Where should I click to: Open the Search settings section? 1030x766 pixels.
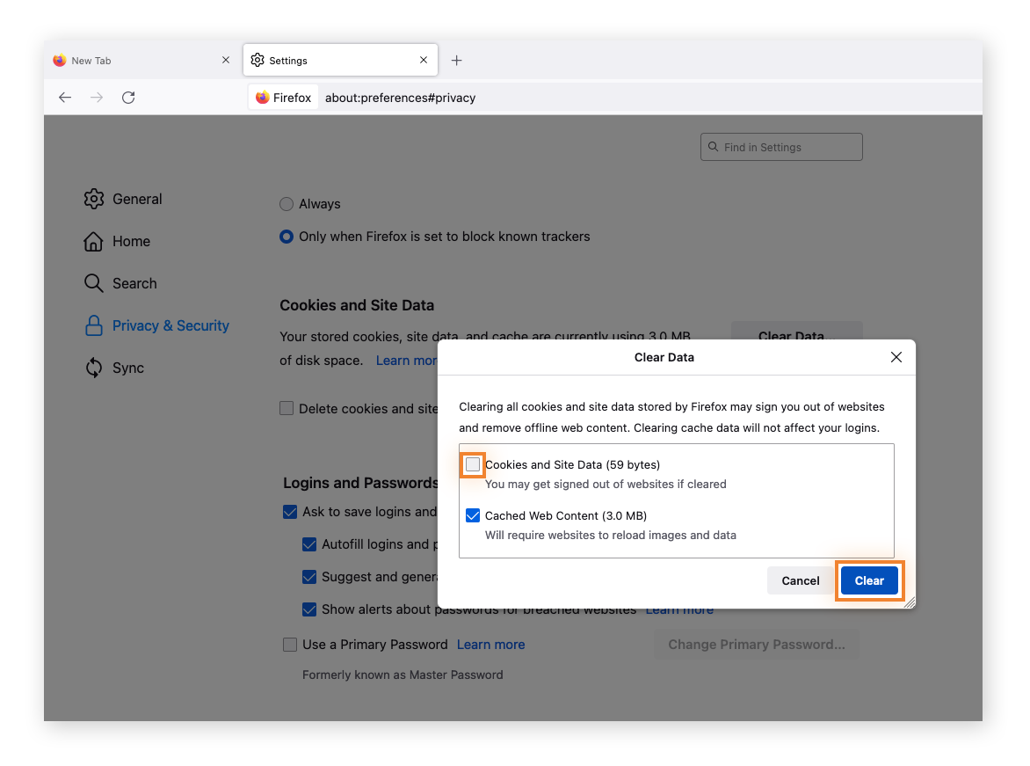click(x=134, y=283)
